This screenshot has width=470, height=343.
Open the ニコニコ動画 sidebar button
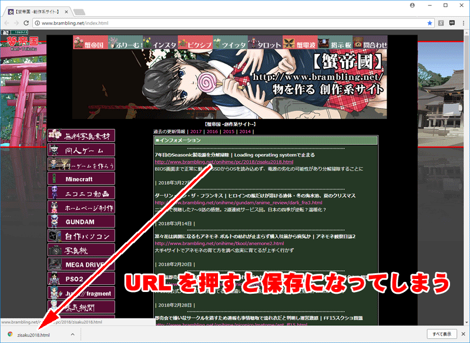pyautogui.click(x=81, y=193)
